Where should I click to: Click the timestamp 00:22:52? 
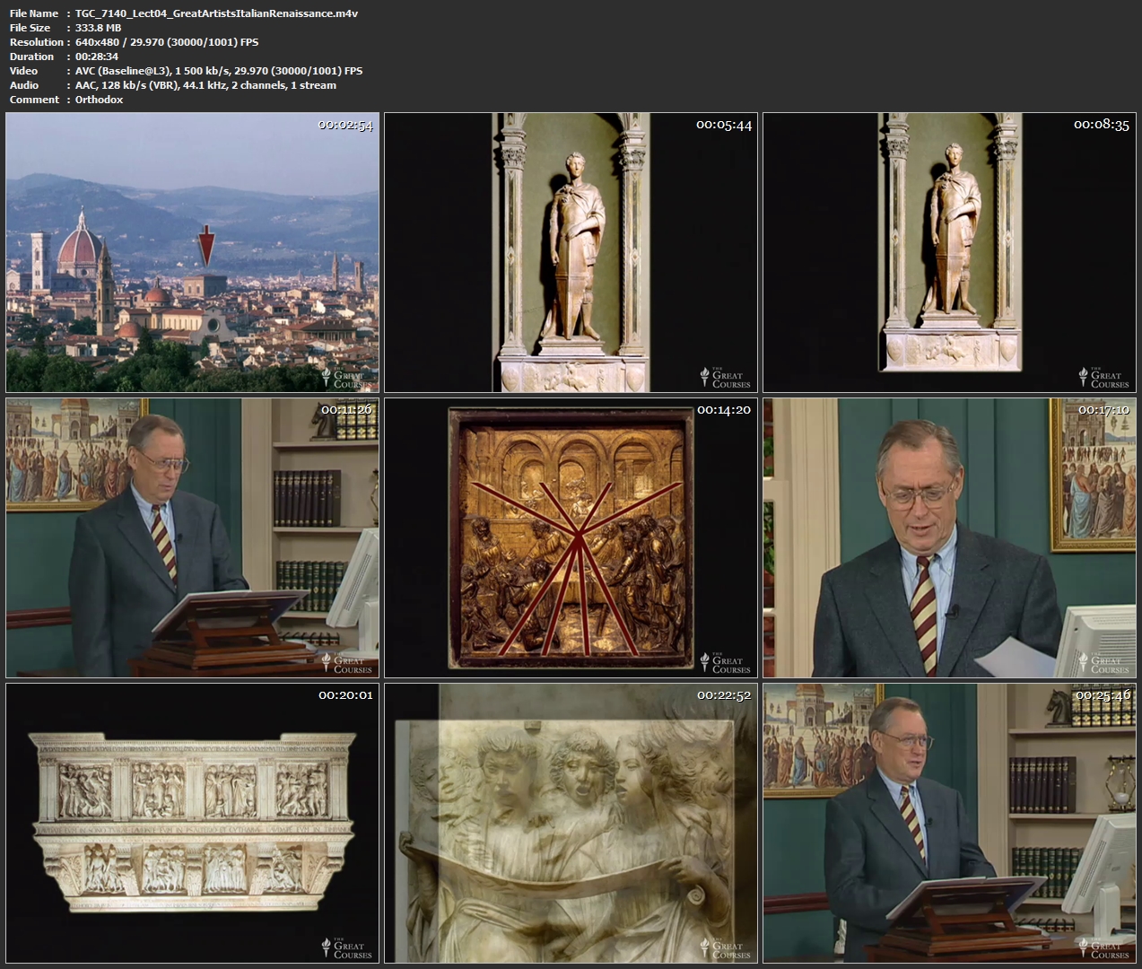pyautogui.click(x=724, y=695)
